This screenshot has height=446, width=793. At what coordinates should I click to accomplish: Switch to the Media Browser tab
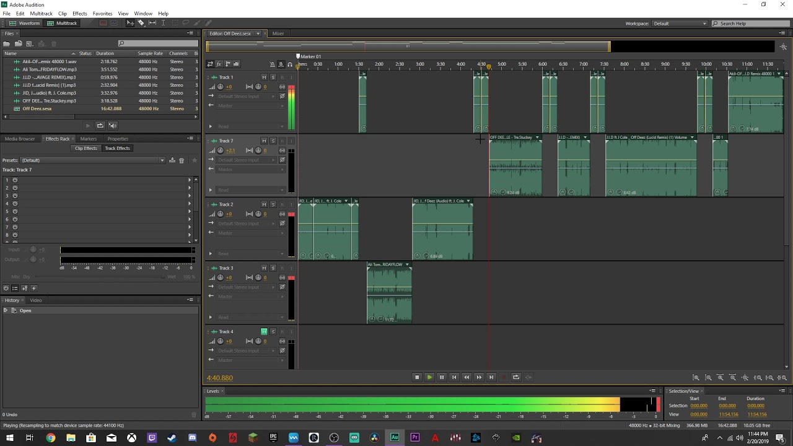(x=20, y=139)
